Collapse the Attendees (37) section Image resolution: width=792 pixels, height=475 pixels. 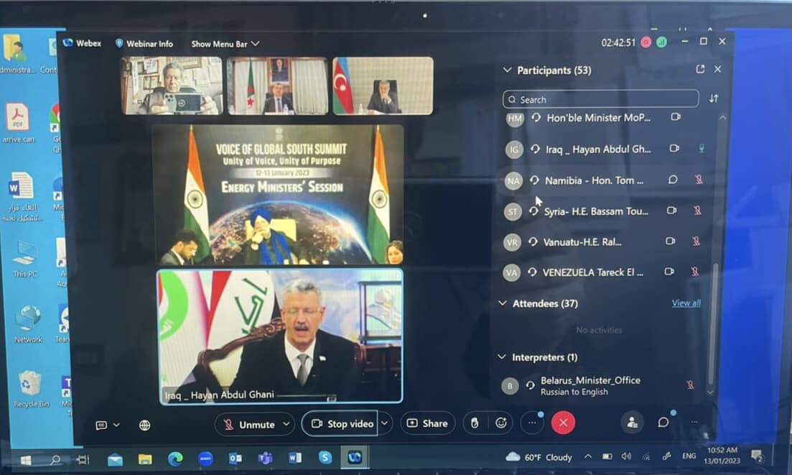coord(503,303)
